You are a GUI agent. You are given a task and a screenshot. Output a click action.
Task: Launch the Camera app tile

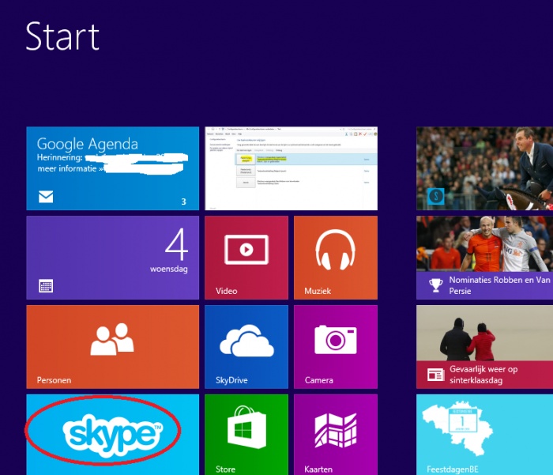point(336,347)
